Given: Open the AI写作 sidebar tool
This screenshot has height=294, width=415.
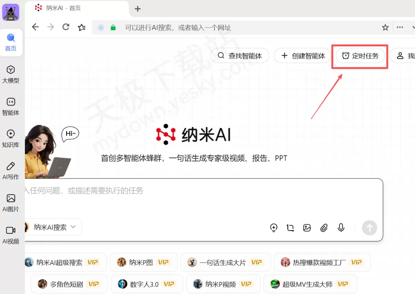Looking at the screenshot, I should point(11,171).
